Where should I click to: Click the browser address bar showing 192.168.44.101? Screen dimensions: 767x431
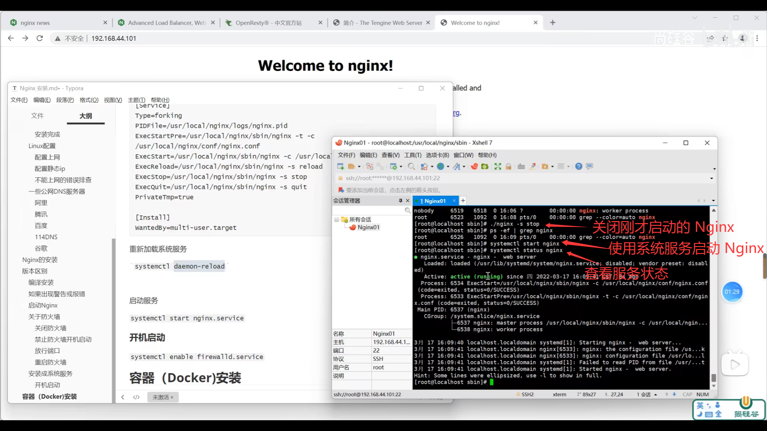tap(114, 38)
